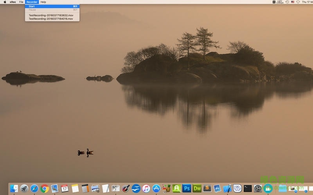The height and width of the screenshot is (195, 313).
Task: Launch Dreamweaver from the dock
Action: (x=197, y=188)
